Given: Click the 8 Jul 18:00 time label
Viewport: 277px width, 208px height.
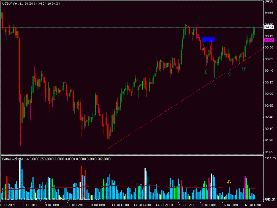Looking at the screenshot, I should click(x=31, y=205).
